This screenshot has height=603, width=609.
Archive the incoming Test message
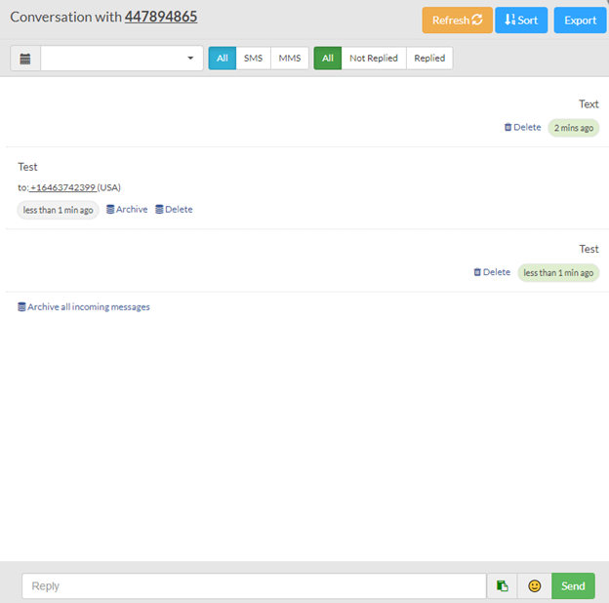[127, 209]
